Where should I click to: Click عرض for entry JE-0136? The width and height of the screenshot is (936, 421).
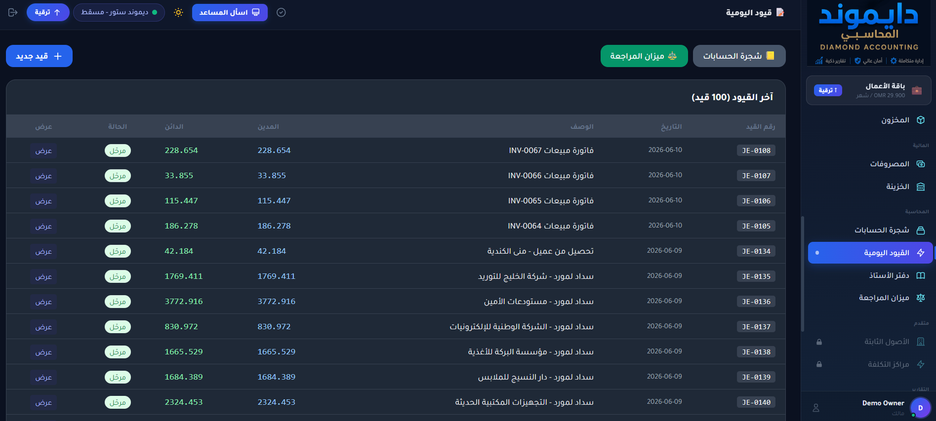(x=44, y=302)
